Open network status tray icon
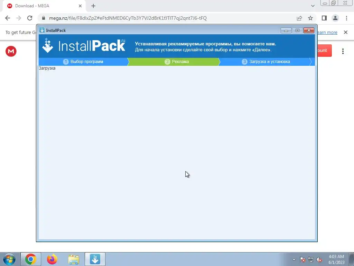This screenshot has height=266, width=354. (x=311, y=259)
